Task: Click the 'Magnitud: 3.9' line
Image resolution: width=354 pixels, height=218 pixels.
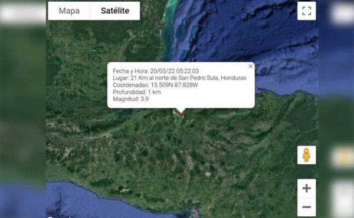Action: pos(130,99)
